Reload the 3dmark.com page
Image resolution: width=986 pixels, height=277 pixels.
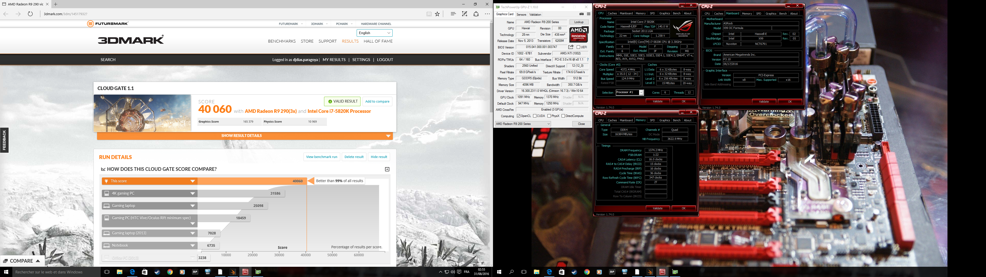[30, 14]
